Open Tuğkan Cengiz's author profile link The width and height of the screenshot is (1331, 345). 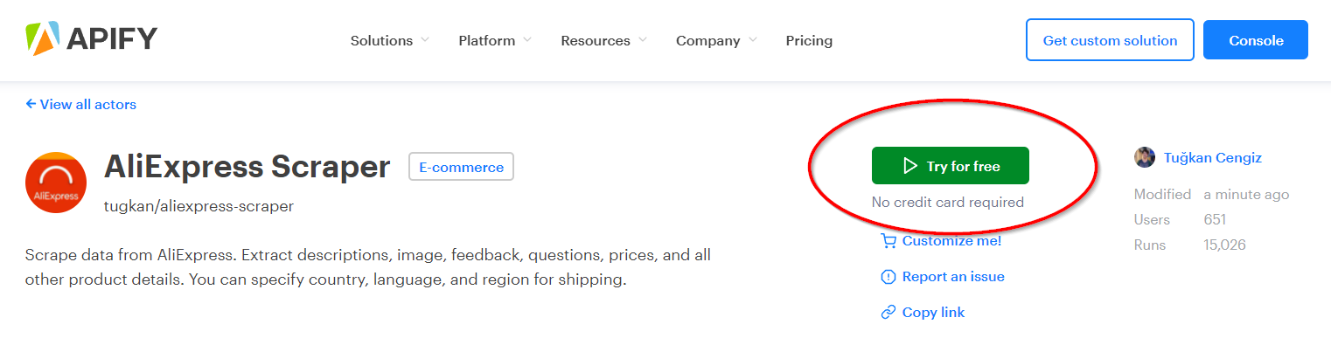pyautogui.click(x=1213, y=158)
